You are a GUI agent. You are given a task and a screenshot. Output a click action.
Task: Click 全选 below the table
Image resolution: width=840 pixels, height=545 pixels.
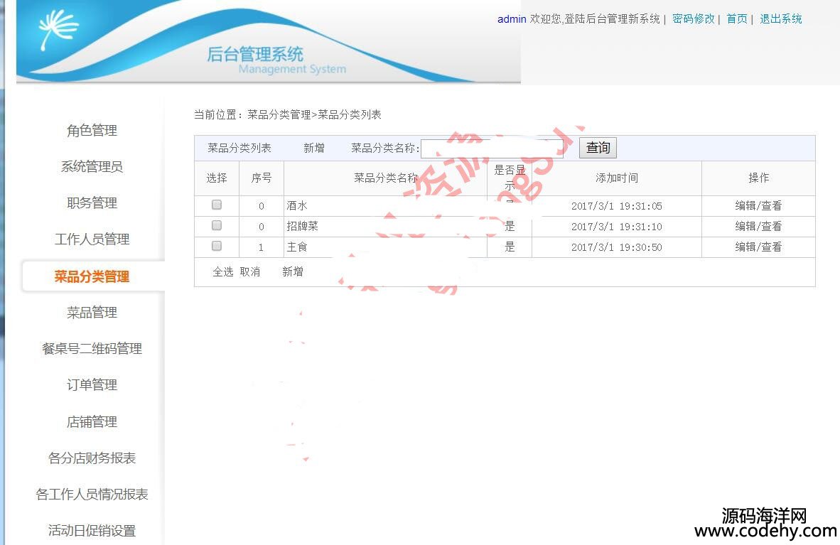[223, 271]
